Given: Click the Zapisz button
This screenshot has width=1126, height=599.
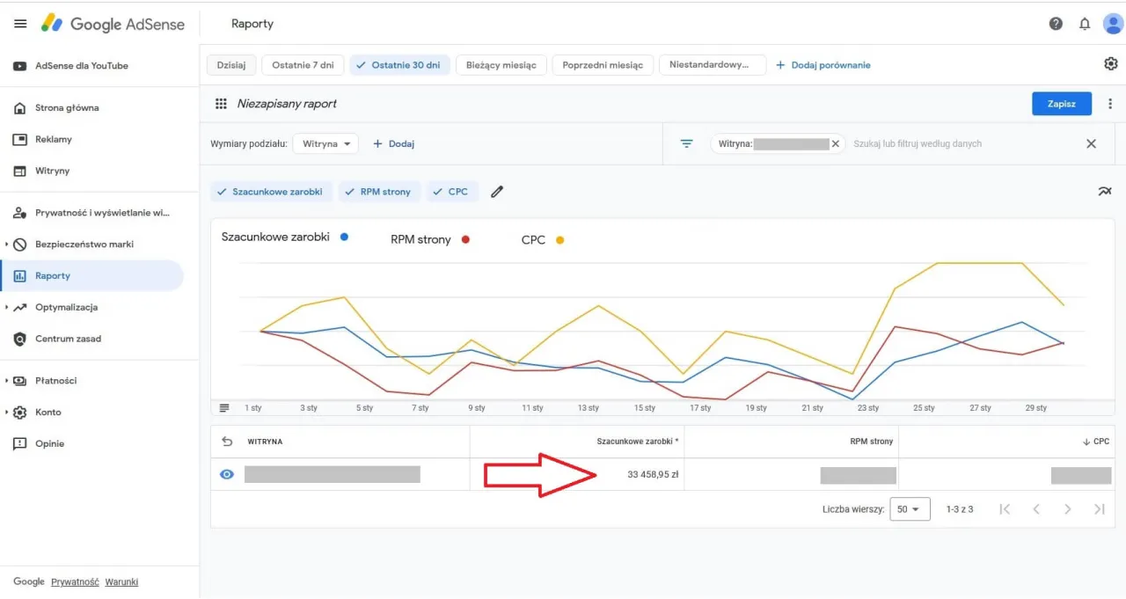Looking at the screenshot, I should [1062, 103].
